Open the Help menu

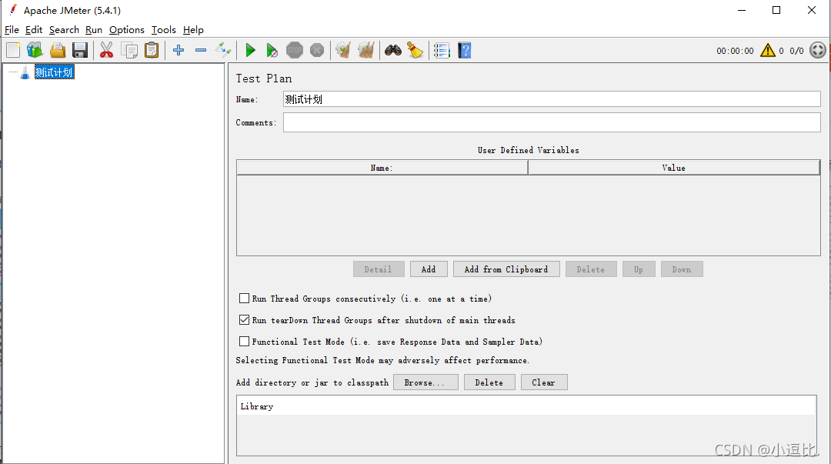tap(193, 30)
